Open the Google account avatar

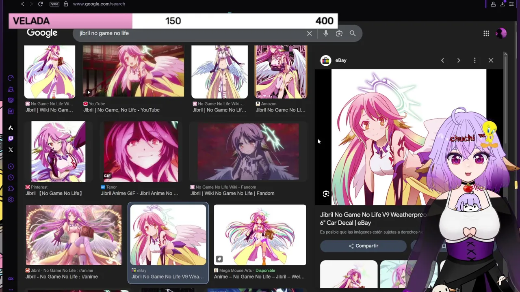click(501, 33)
